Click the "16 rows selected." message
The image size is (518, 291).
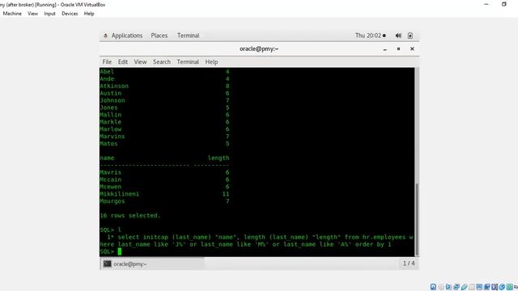[129, 216]
